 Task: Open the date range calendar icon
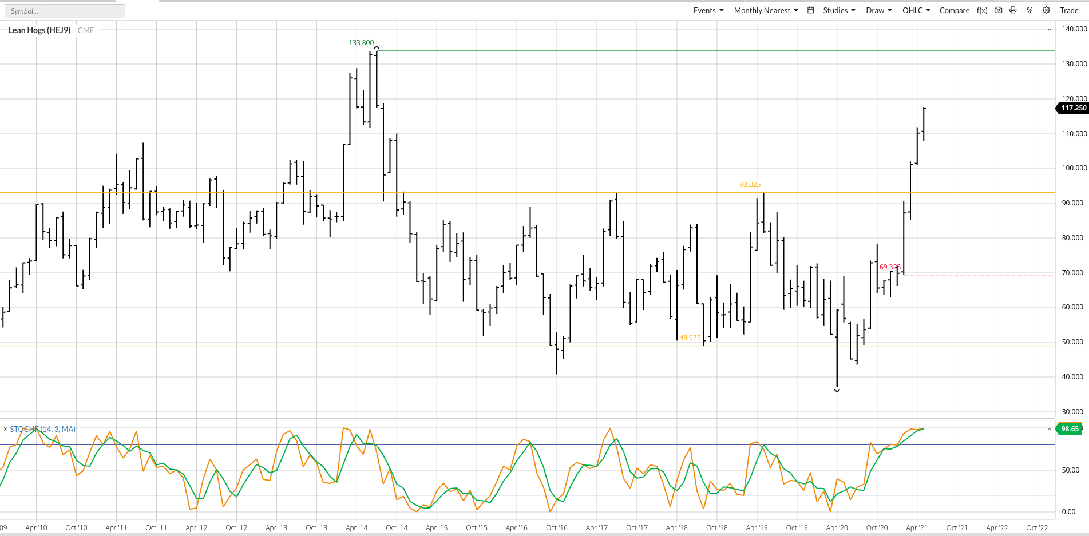810,10
